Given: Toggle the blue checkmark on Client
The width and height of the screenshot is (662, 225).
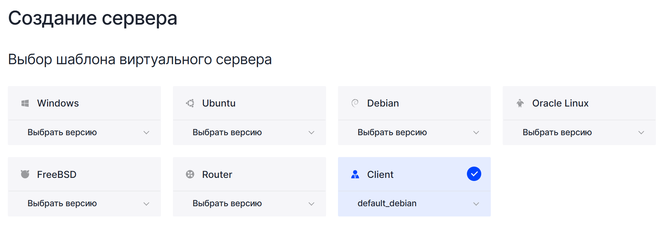Looking at the screenshot, I should [x=474, y=174].
